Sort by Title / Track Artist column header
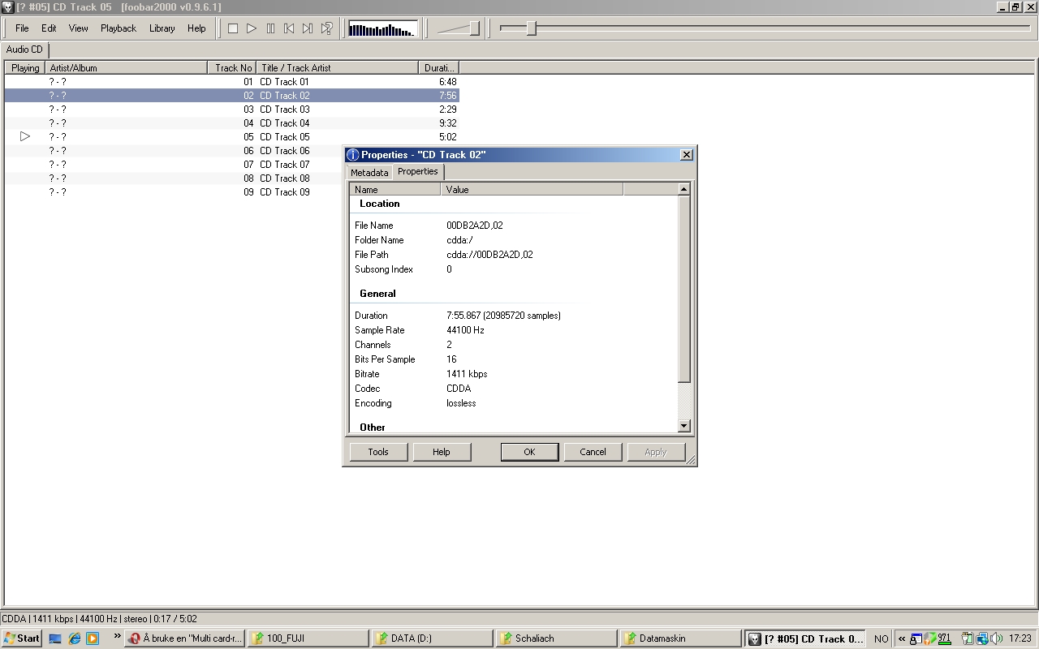Screen dimensions: 1039x649 tap(338, 68)
